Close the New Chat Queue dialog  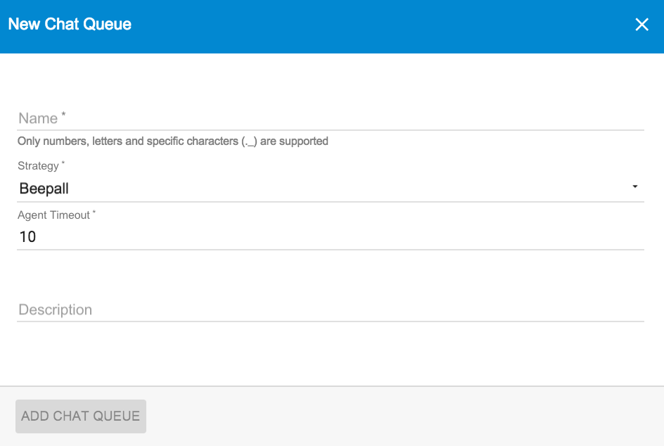(x=641, y=25)
